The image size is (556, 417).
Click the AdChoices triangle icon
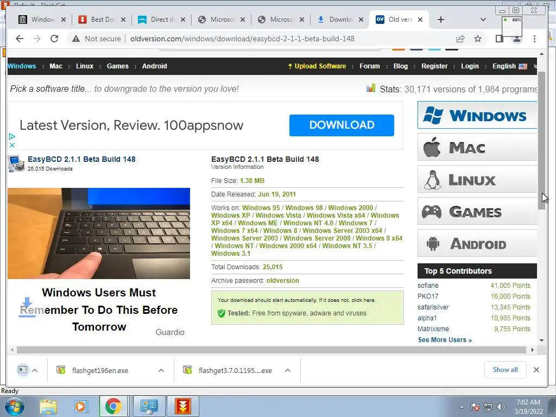[x=12, y=136]
